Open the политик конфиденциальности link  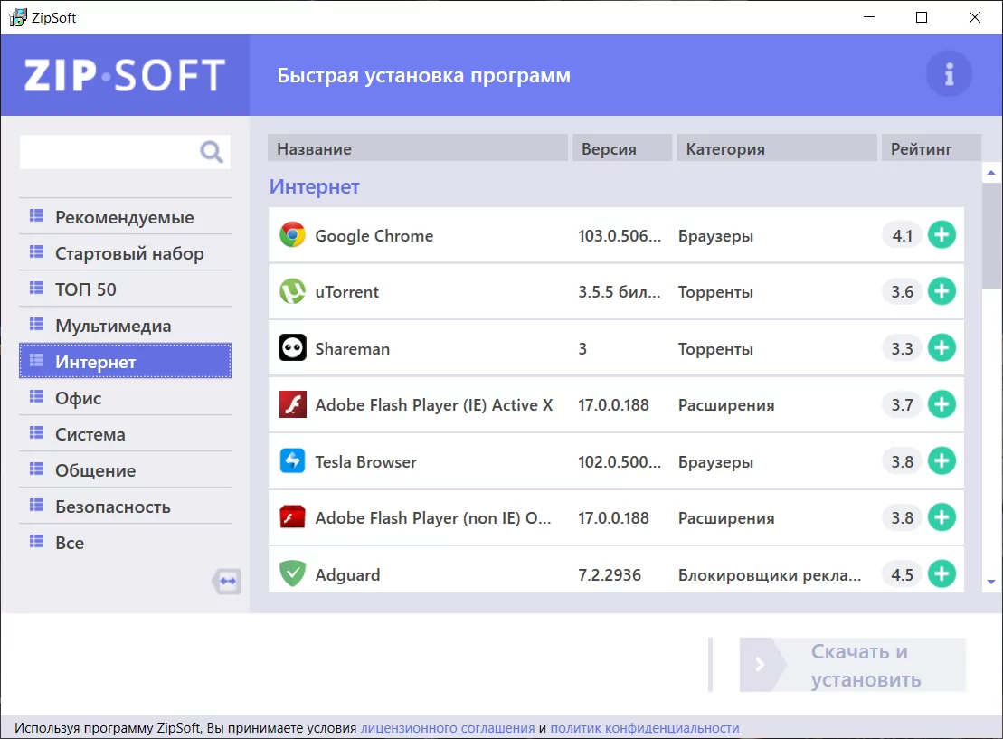[x=645, y=727]
